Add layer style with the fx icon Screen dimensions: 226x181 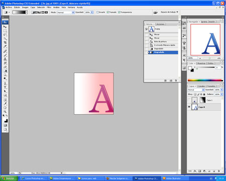(x=195, y=171)
